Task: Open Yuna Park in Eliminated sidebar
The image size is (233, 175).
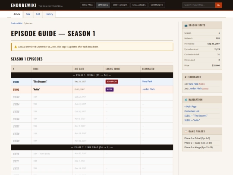Action: (x=193, y=84)
